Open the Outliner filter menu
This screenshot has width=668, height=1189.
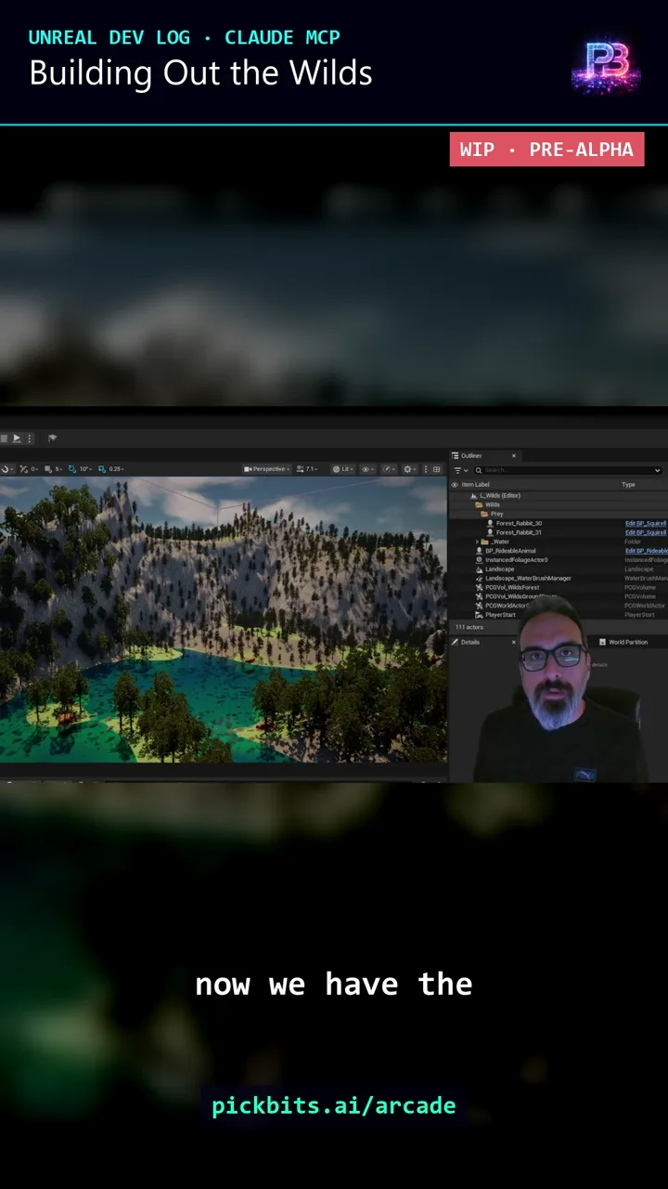pyautogui.click(x=459, y=470)
